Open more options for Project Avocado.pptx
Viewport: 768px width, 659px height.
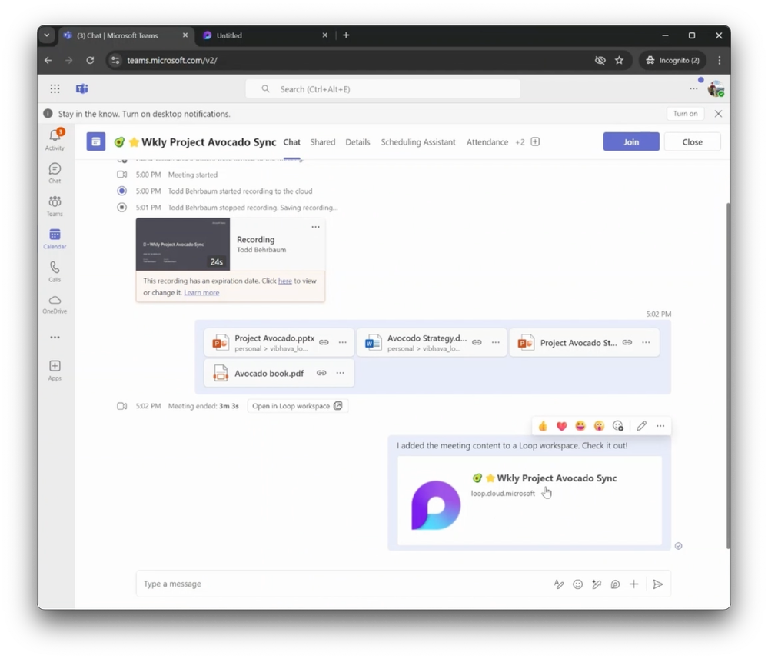[x=343, y=342]
